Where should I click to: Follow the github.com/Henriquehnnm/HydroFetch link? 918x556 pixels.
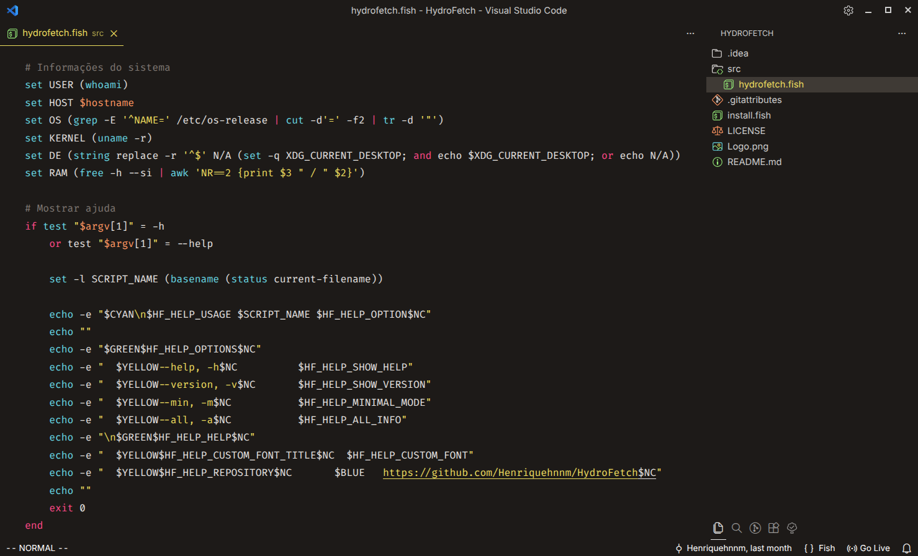(x=520, y=473)
